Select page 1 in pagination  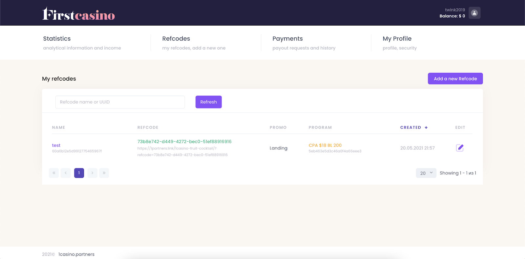(x=79, y=173)
